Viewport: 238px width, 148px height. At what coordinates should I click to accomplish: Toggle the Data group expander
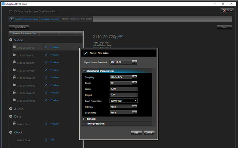click(x=11, y=116)
